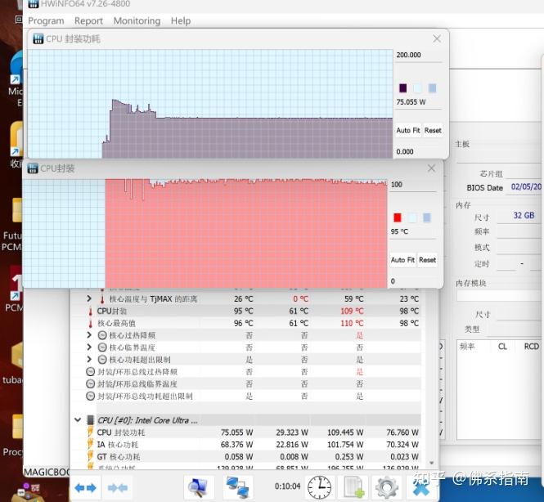Screen dimensions: 544x502
Task: Select the 110 °C core max value
Action: click(352, 323)
